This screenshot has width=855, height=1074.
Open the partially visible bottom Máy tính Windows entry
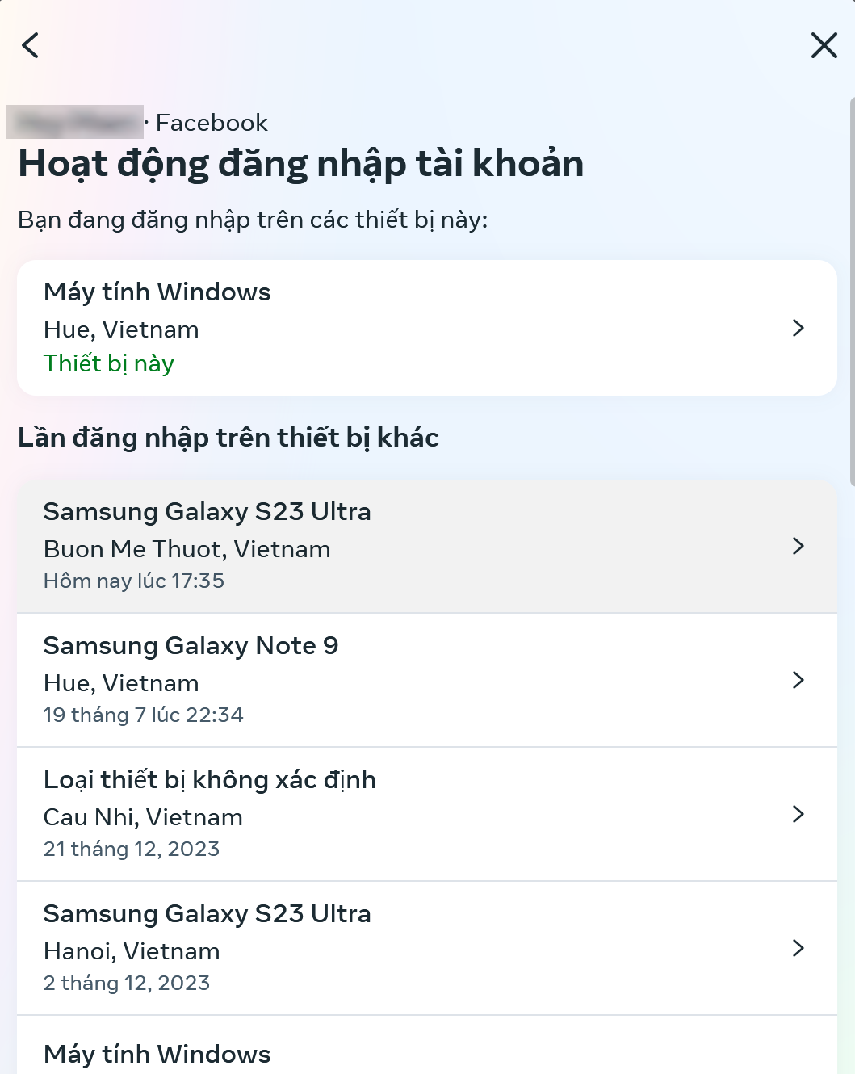(x=157, y=1054)
